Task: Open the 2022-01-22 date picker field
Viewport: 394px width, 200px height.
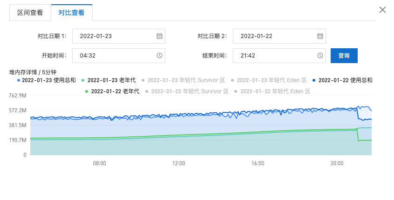Action: pos(279,36)
